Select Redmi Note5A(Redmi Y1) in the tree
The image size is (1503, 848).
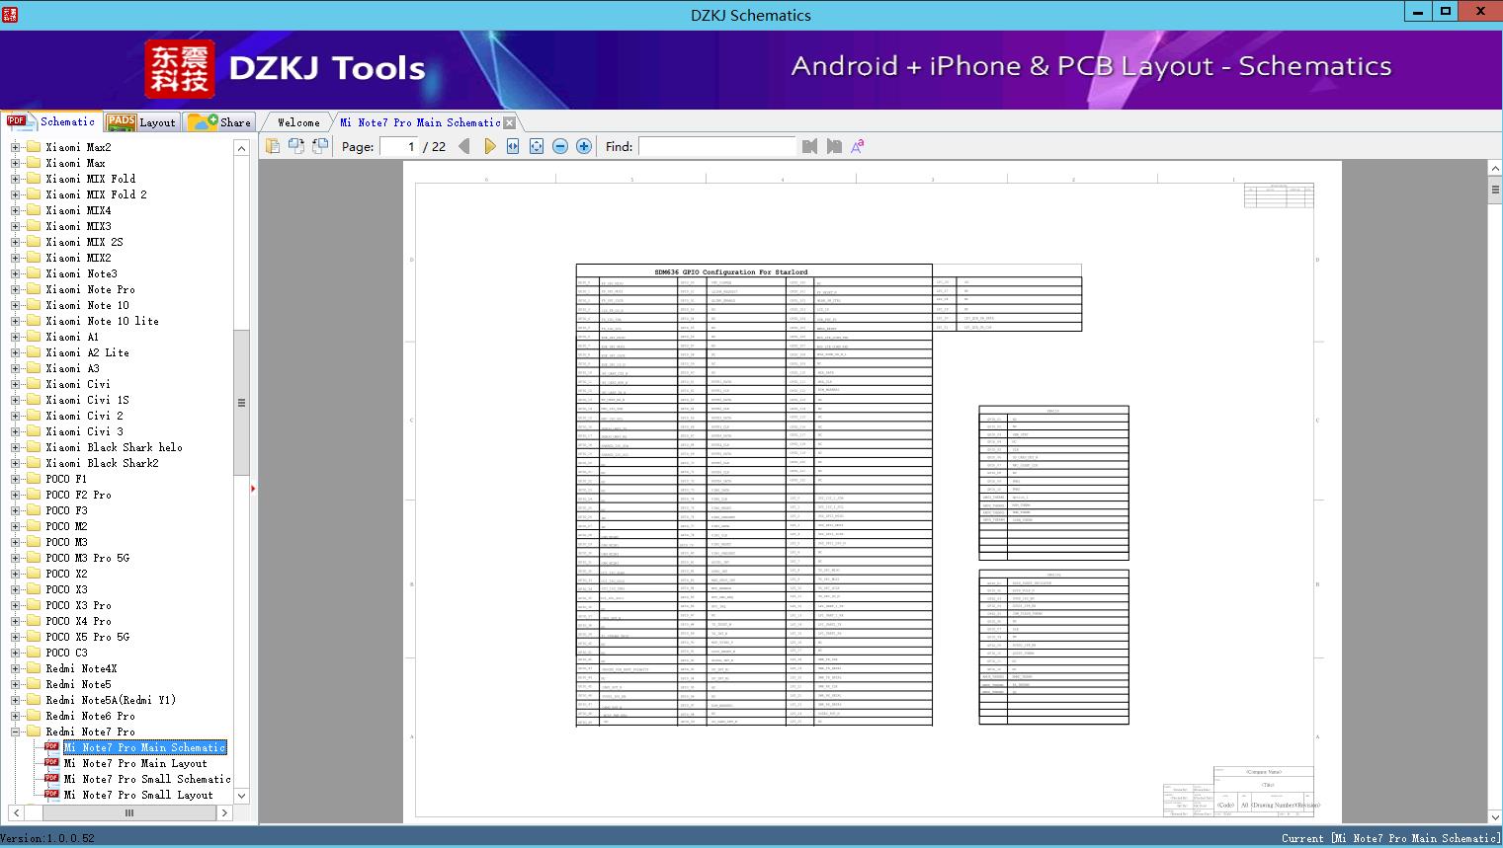pos(111,700)
